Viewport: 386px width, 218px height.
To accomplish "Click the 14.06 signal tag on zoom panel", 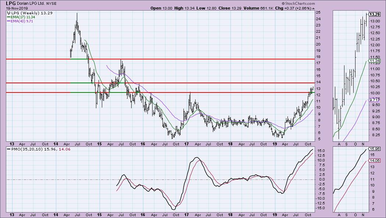I will pos(374,160).
